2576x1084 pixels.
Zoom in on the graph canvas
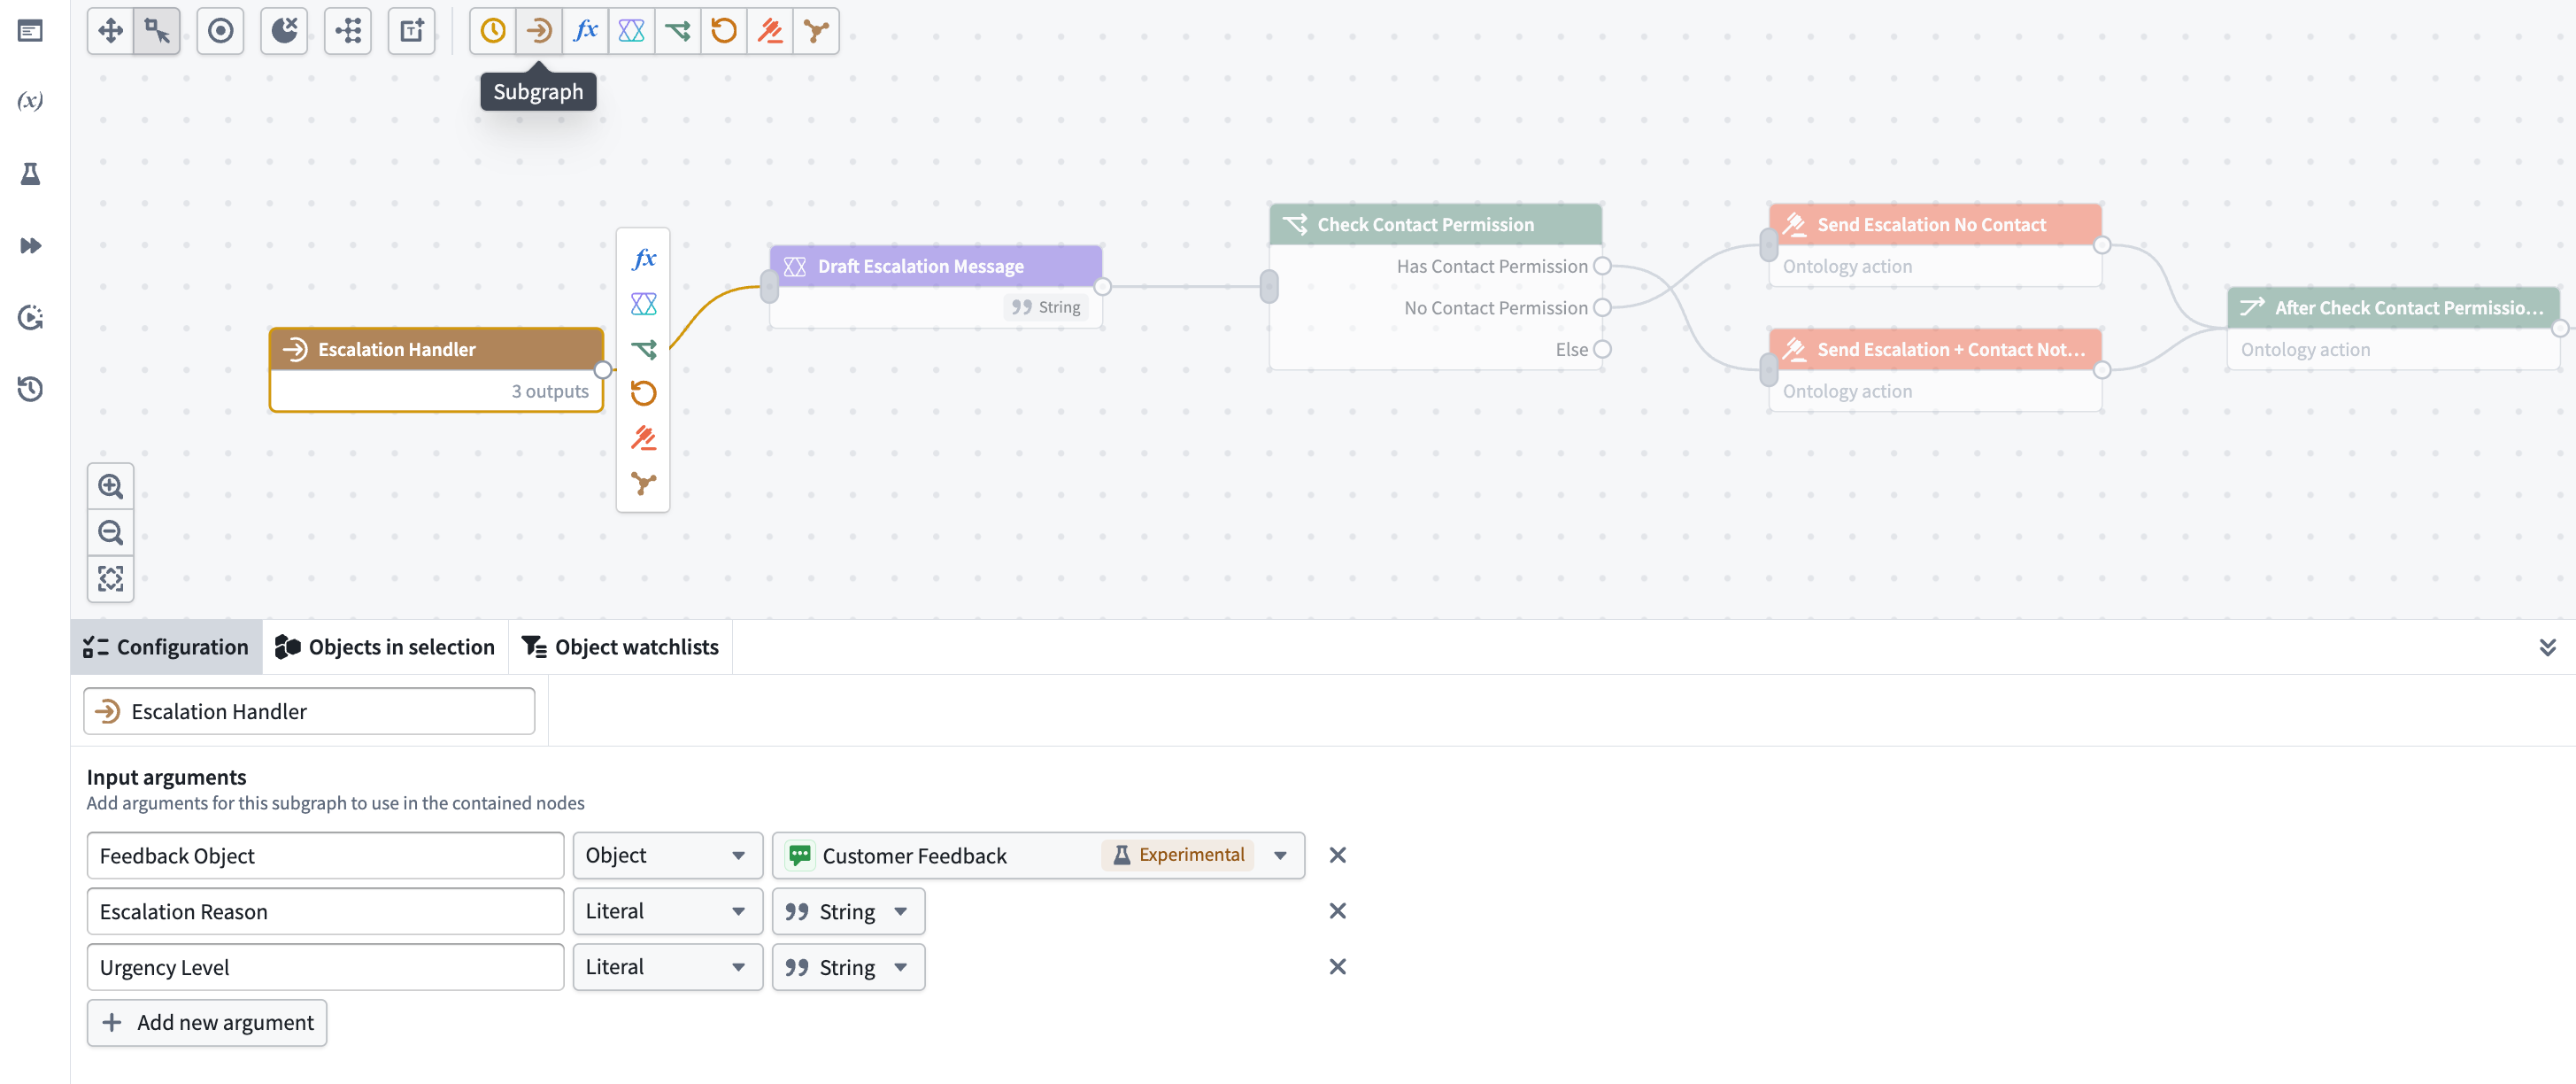coord(111,487)
